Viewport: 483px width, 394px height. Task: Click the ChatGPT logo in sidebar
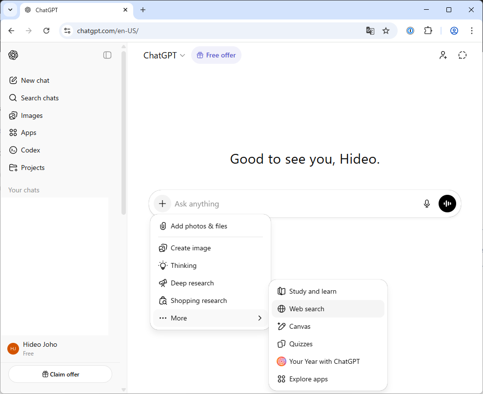pos(13,55)
